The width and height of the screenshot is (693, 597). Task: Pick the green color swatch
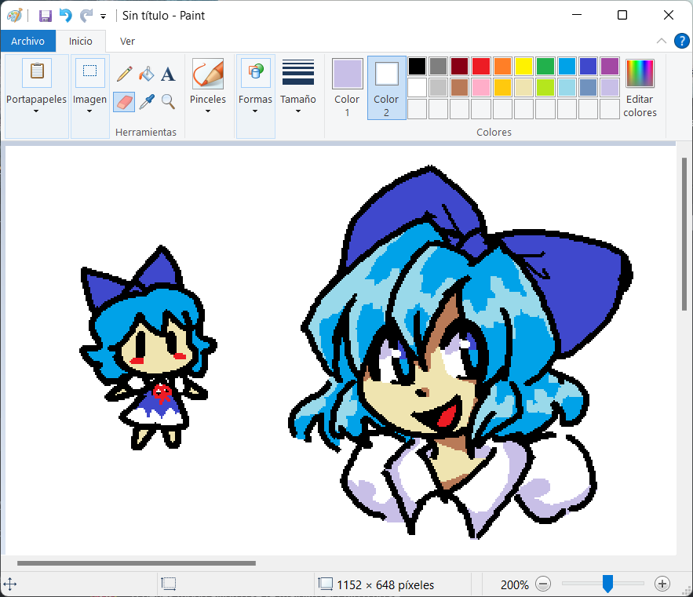pos(545,66)
